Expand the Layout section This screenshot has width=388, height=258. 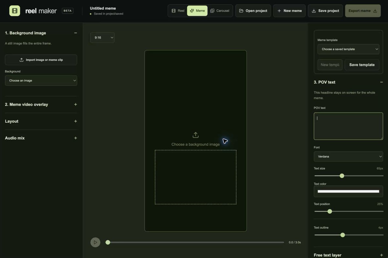point(76,121)
